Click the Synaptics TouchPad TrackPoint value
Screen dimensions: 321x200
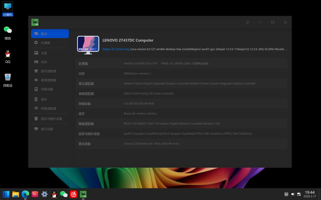[188, 134]
